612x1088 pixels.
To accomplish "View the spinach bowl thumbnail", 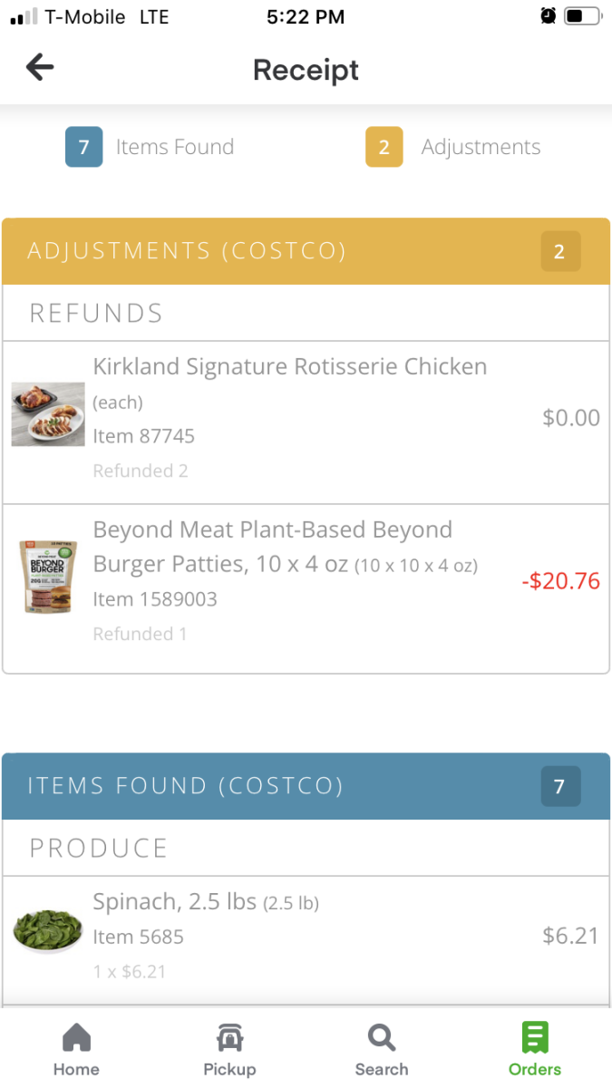I will (48, 928).
